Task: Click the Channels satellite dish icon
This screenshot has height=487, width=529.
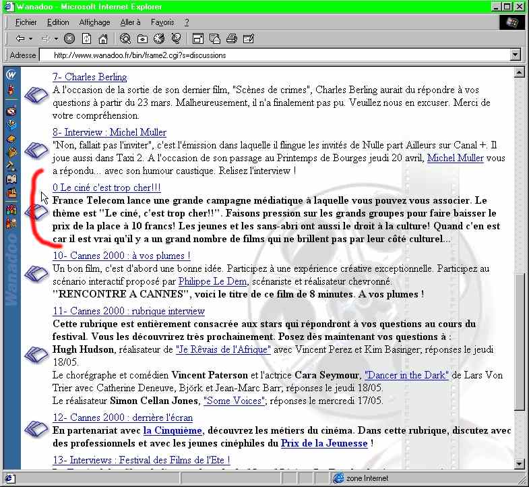Action: 176,39
